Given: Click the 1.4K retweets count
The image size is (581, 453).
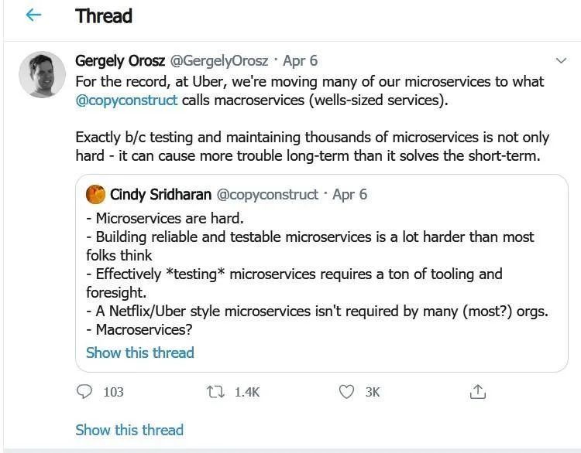Looking at the screenshot, I should pos(246,392).
